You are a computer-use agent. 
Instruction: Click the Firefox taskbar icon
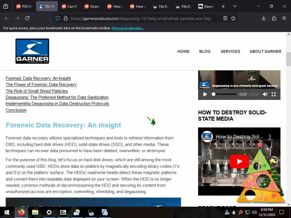point(21,212)
